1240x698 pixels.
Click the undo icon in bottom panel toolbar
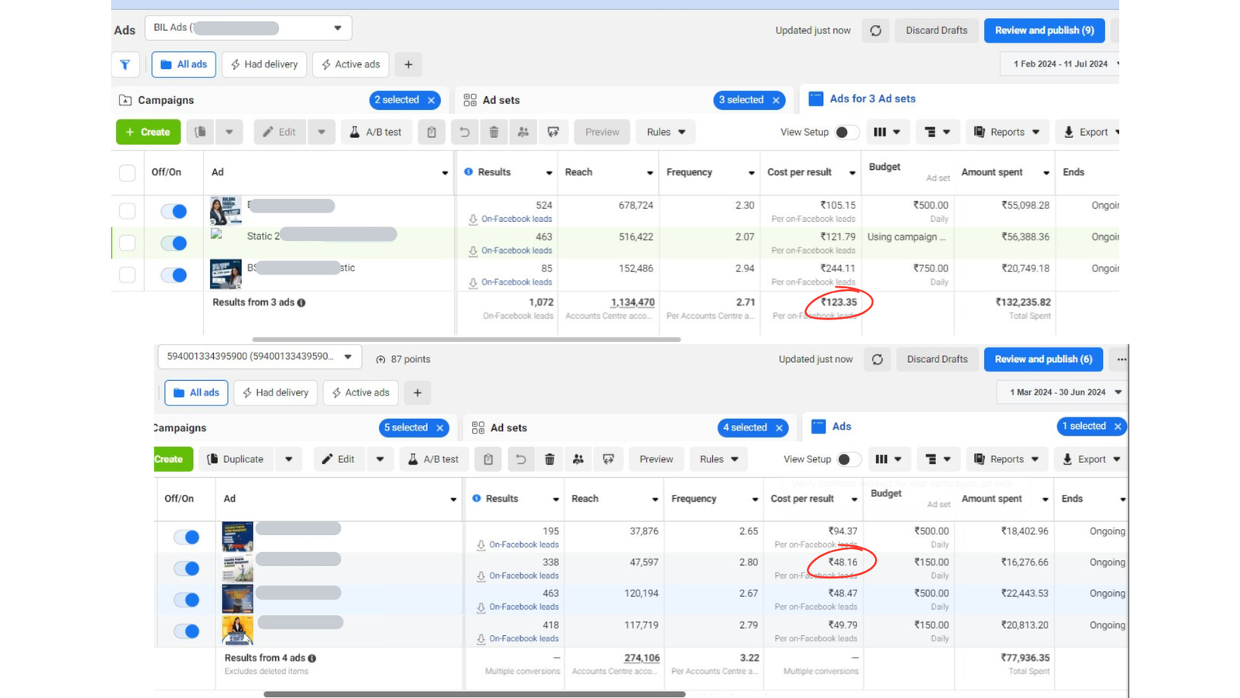tap(521, 459)
